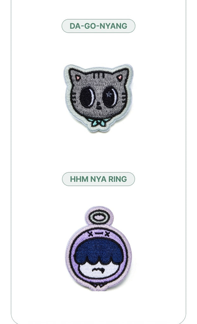Click the cat's eye with the star
Image resolution: width=197 pixels, height=324 pixels.
click(x=110, y=97)
